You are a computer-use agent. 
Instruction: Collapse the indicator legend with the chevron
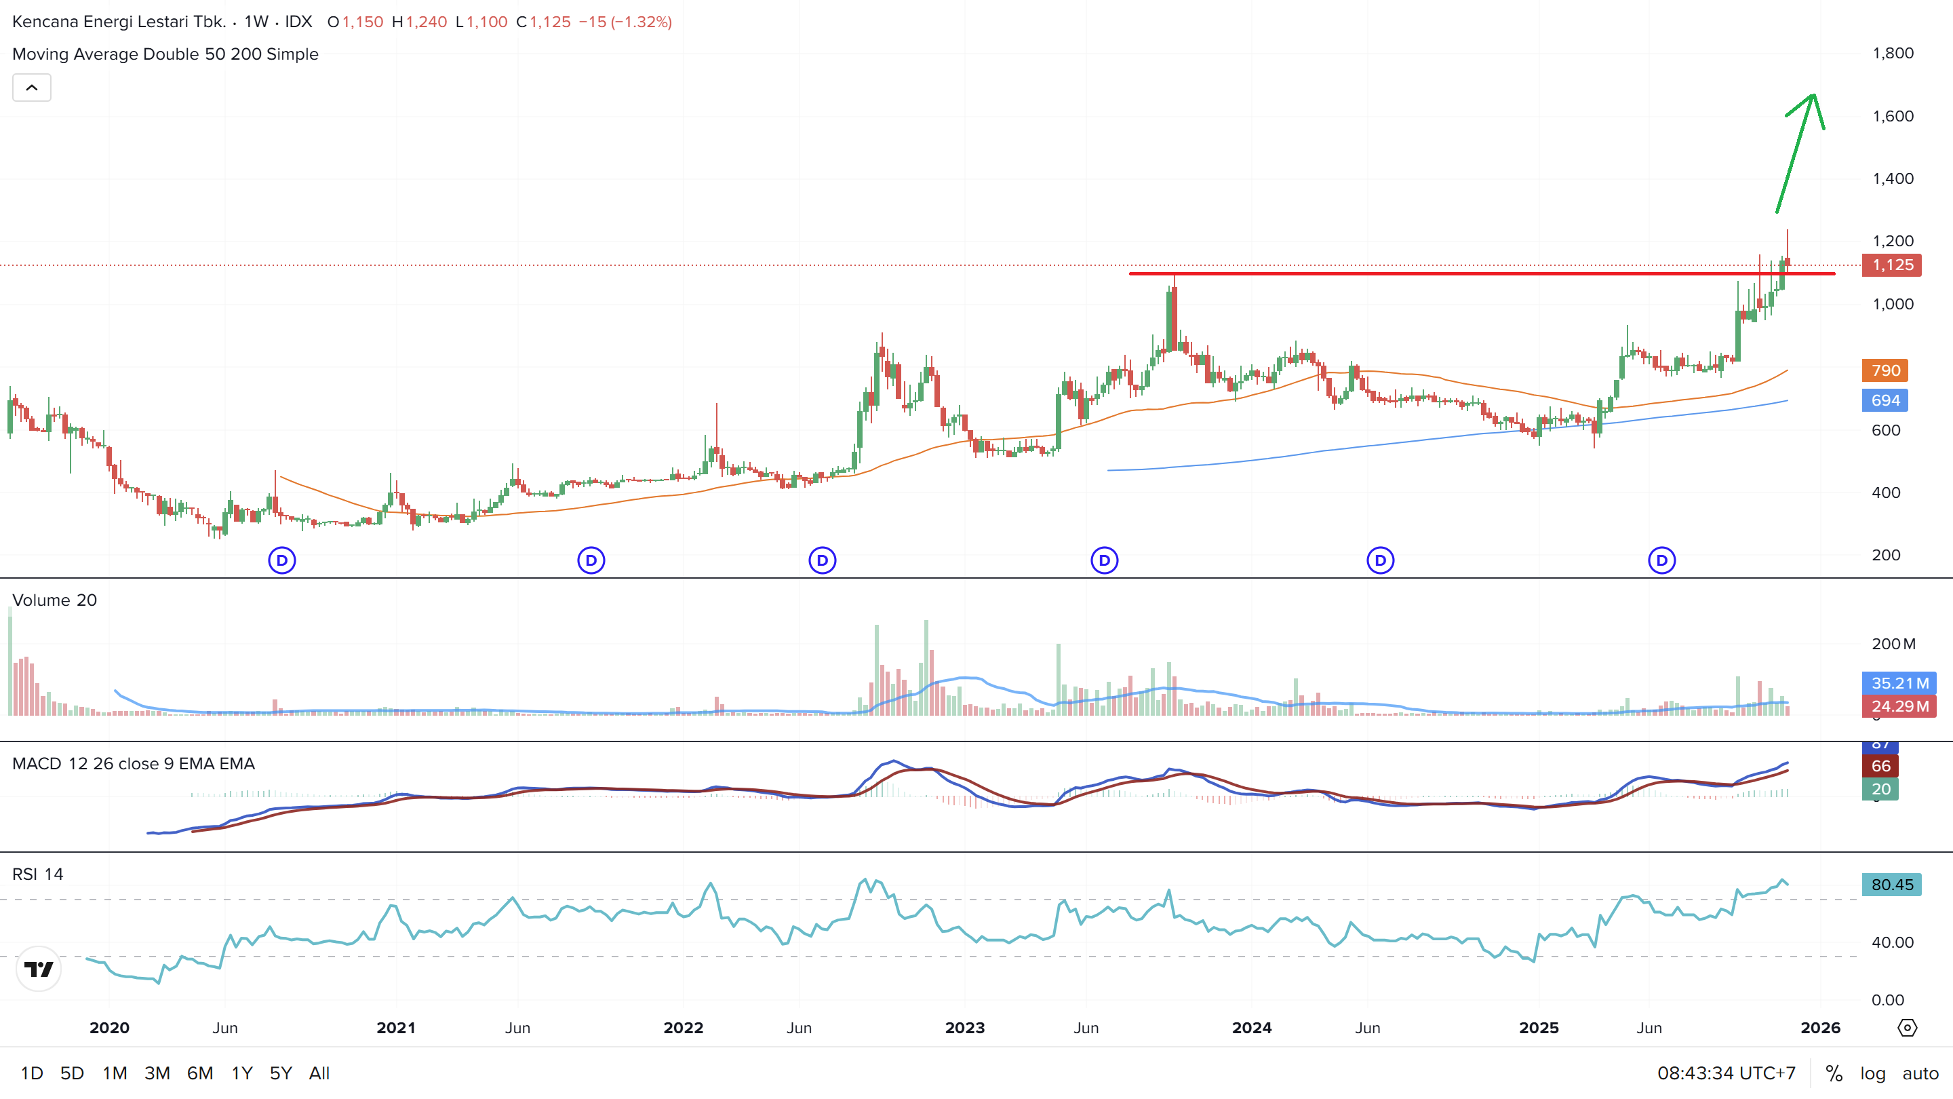[32, 88]
